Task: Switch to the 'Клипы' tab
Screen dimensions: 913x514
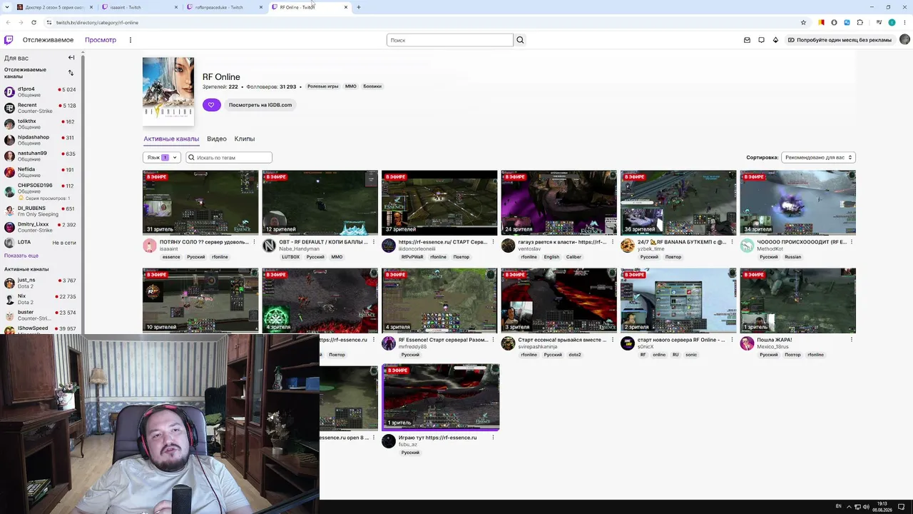Action: [x=245, y=138]
